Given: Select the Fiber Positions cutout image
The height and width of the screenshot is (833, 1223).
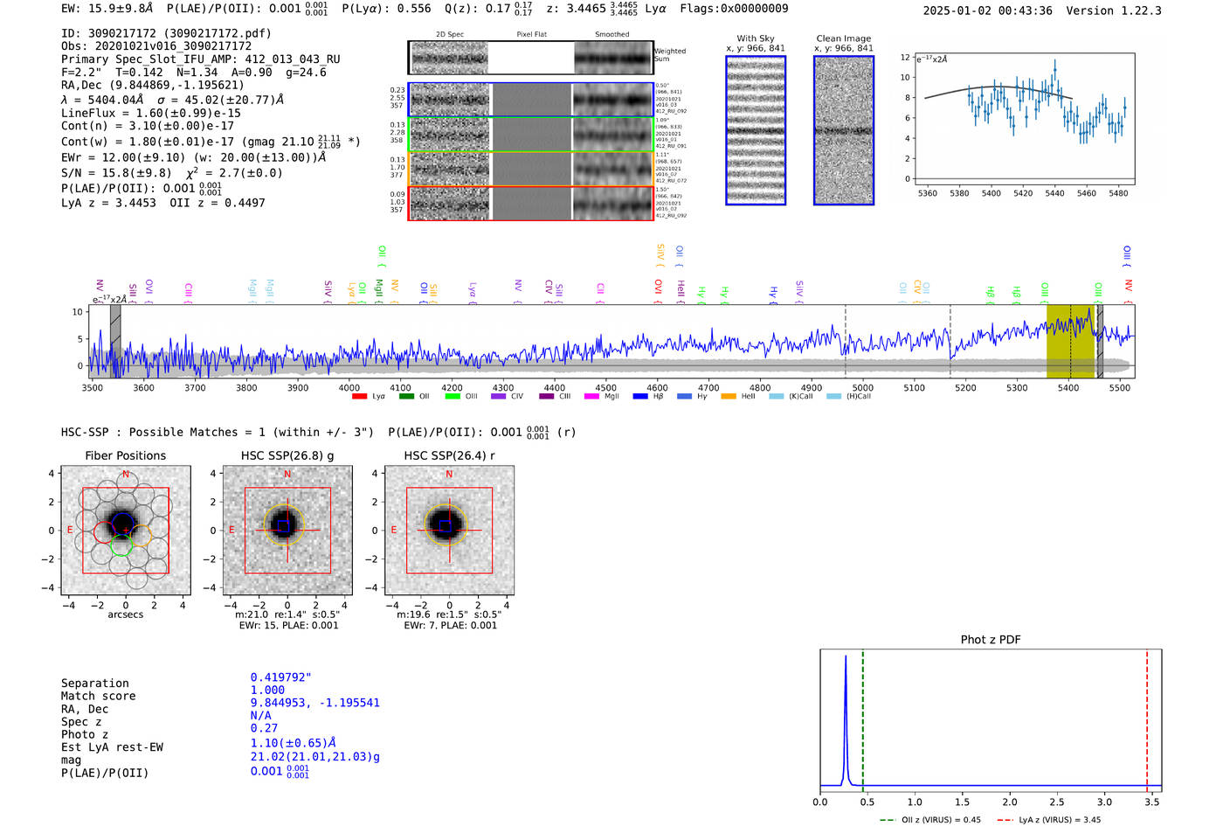Looking at the screenshot, I should coord(126,531).
